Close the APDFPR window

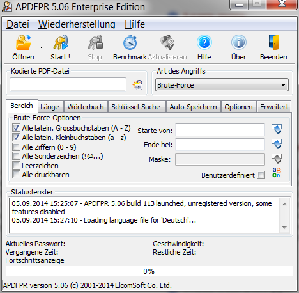click(282, 4)
